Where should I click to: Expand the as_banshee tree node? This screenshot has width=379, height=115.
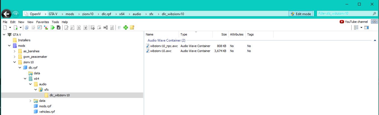tap(14, 51)
